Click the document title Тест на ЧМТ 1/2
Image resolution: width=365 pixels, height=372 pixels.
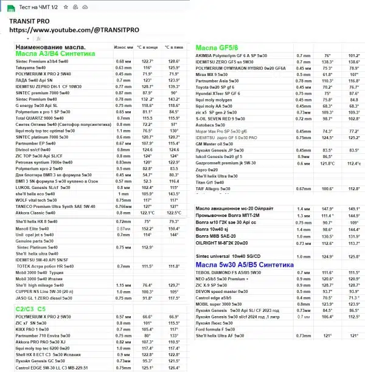point(38,7)
